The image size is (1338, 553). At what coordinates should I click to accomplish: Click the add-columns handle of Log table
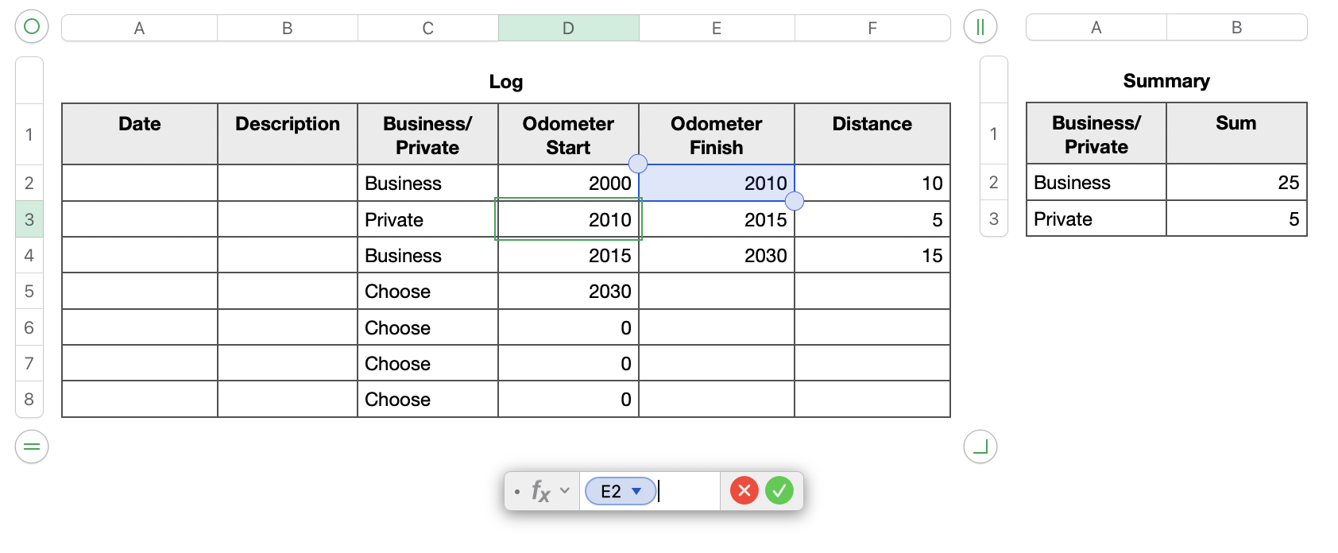point(980,27)
